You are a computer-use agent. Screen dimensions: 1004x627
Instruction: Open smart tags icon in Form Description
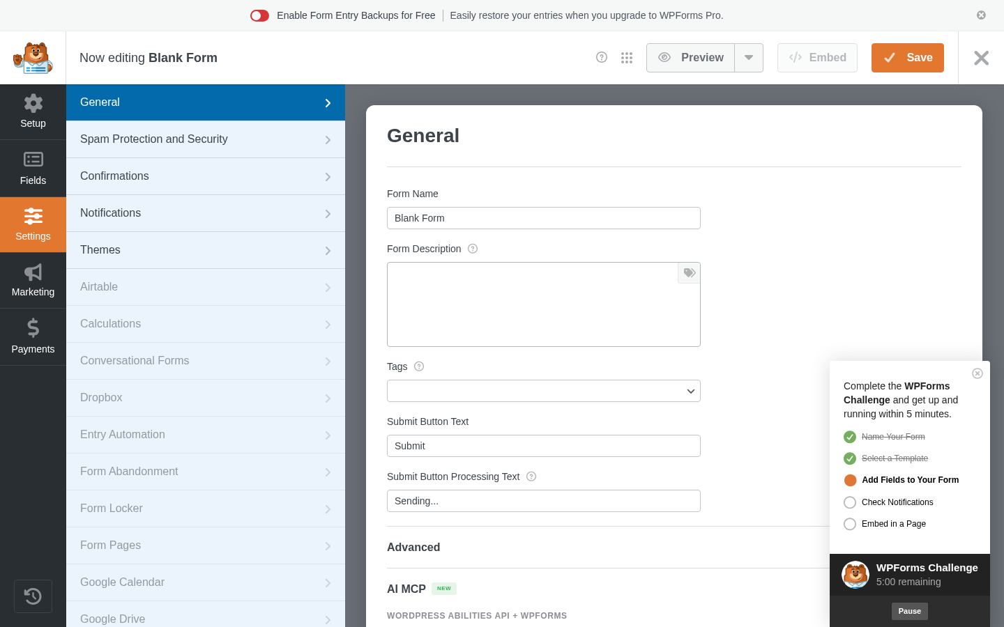689,272
